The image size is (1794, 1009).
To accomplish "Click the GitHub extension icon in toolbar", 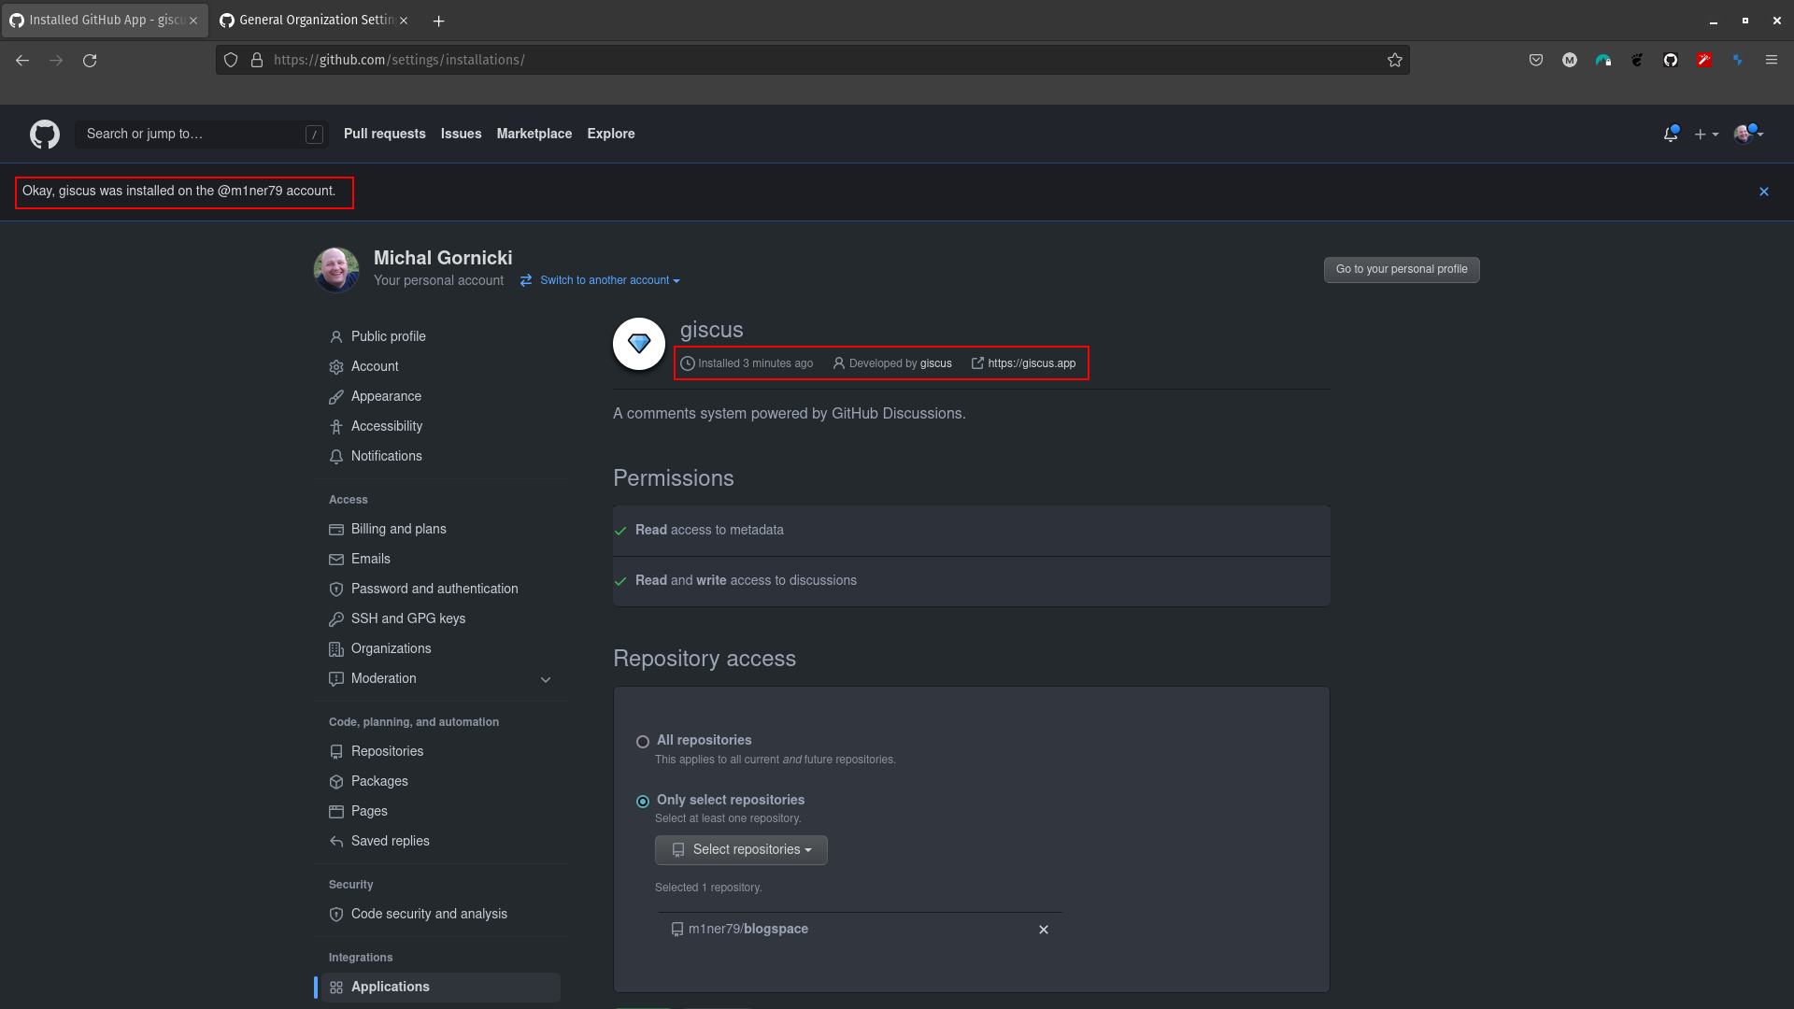I will point(1671,60).
